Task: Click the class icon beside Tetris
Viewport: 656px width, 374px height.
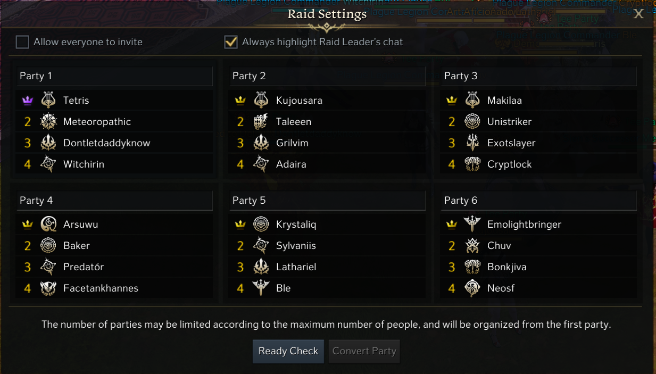Action: tap(48, 100)
